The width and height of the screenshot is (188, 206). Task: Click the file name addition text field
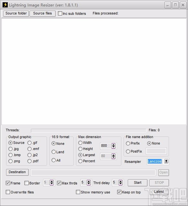(156, 151)
